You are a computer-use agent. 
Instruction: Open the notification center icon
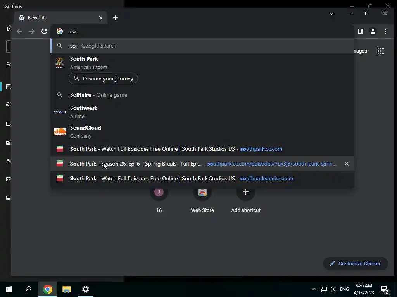385,289
